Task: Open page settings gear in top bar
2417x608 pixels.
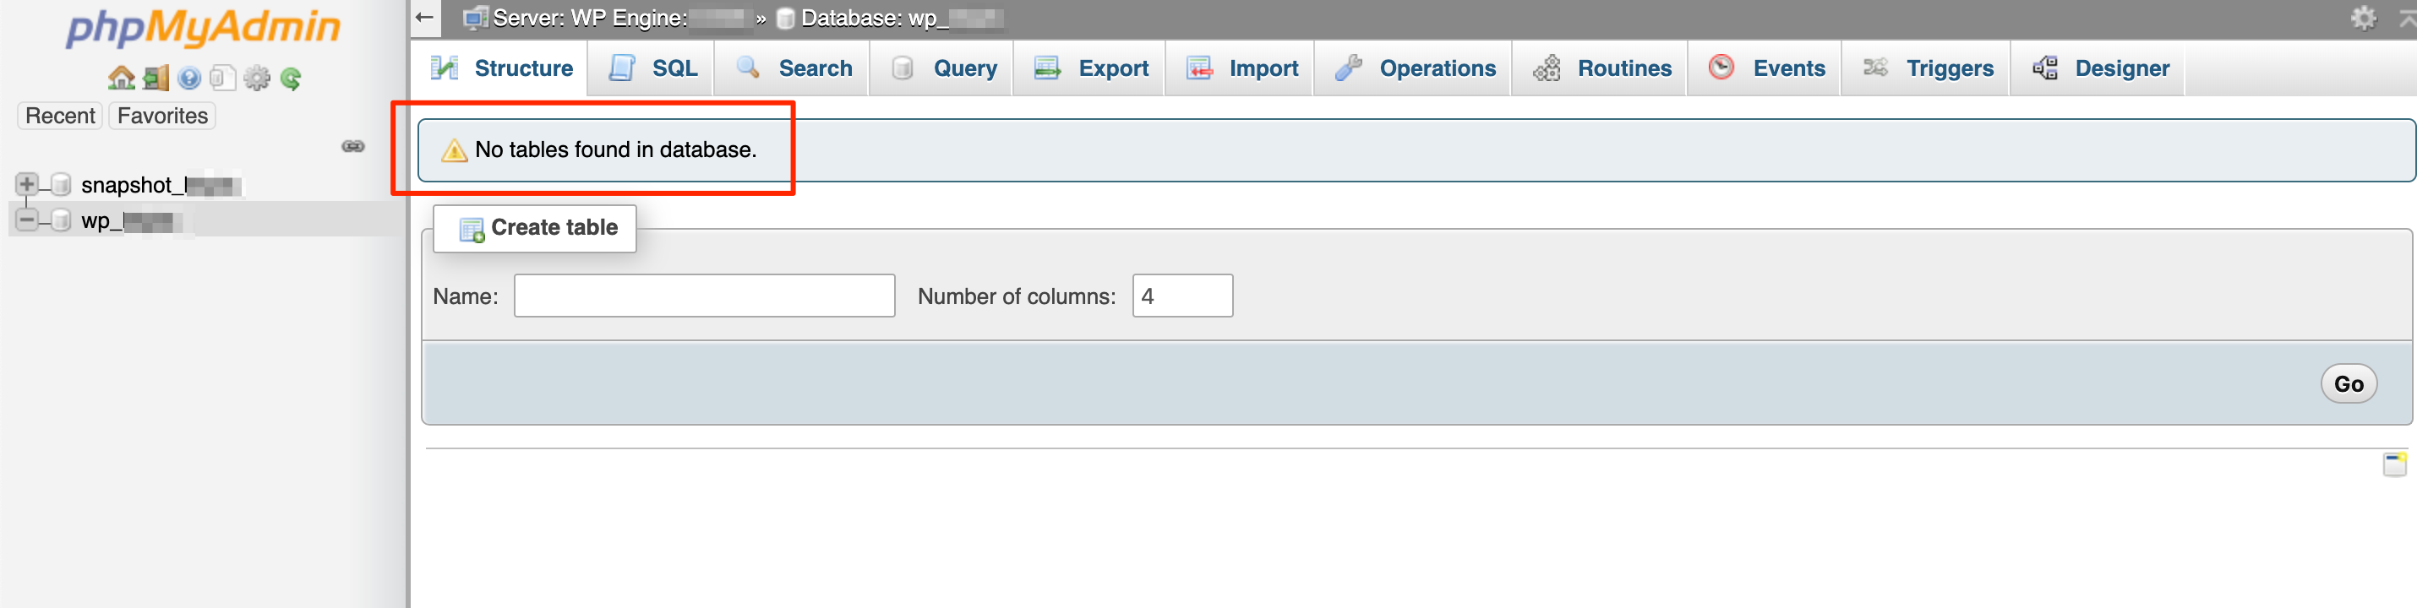Action: [2363, 18]
